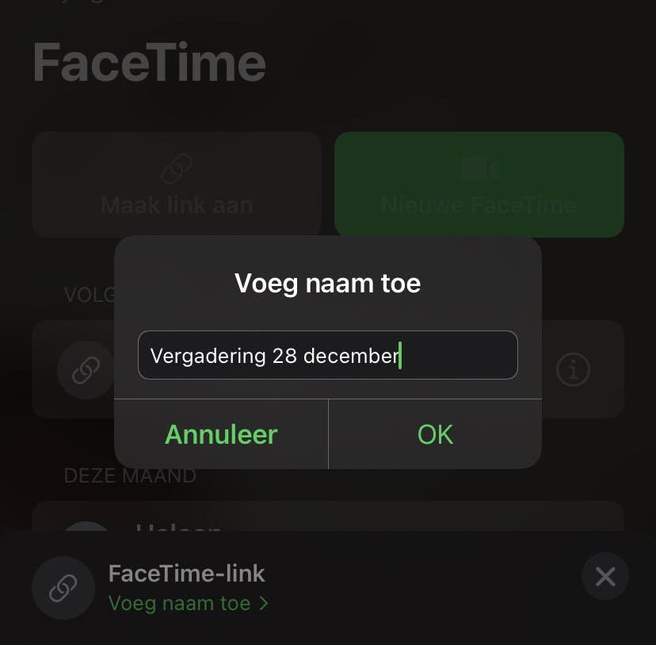
Task: Tap the DEZE MAAND section header
Action: [130, 476]
